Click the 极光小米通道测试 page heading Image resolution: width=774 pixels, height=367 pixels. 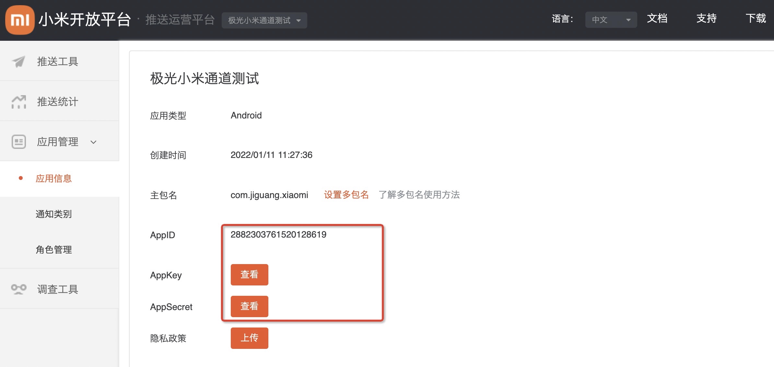(x=205, y=79)
